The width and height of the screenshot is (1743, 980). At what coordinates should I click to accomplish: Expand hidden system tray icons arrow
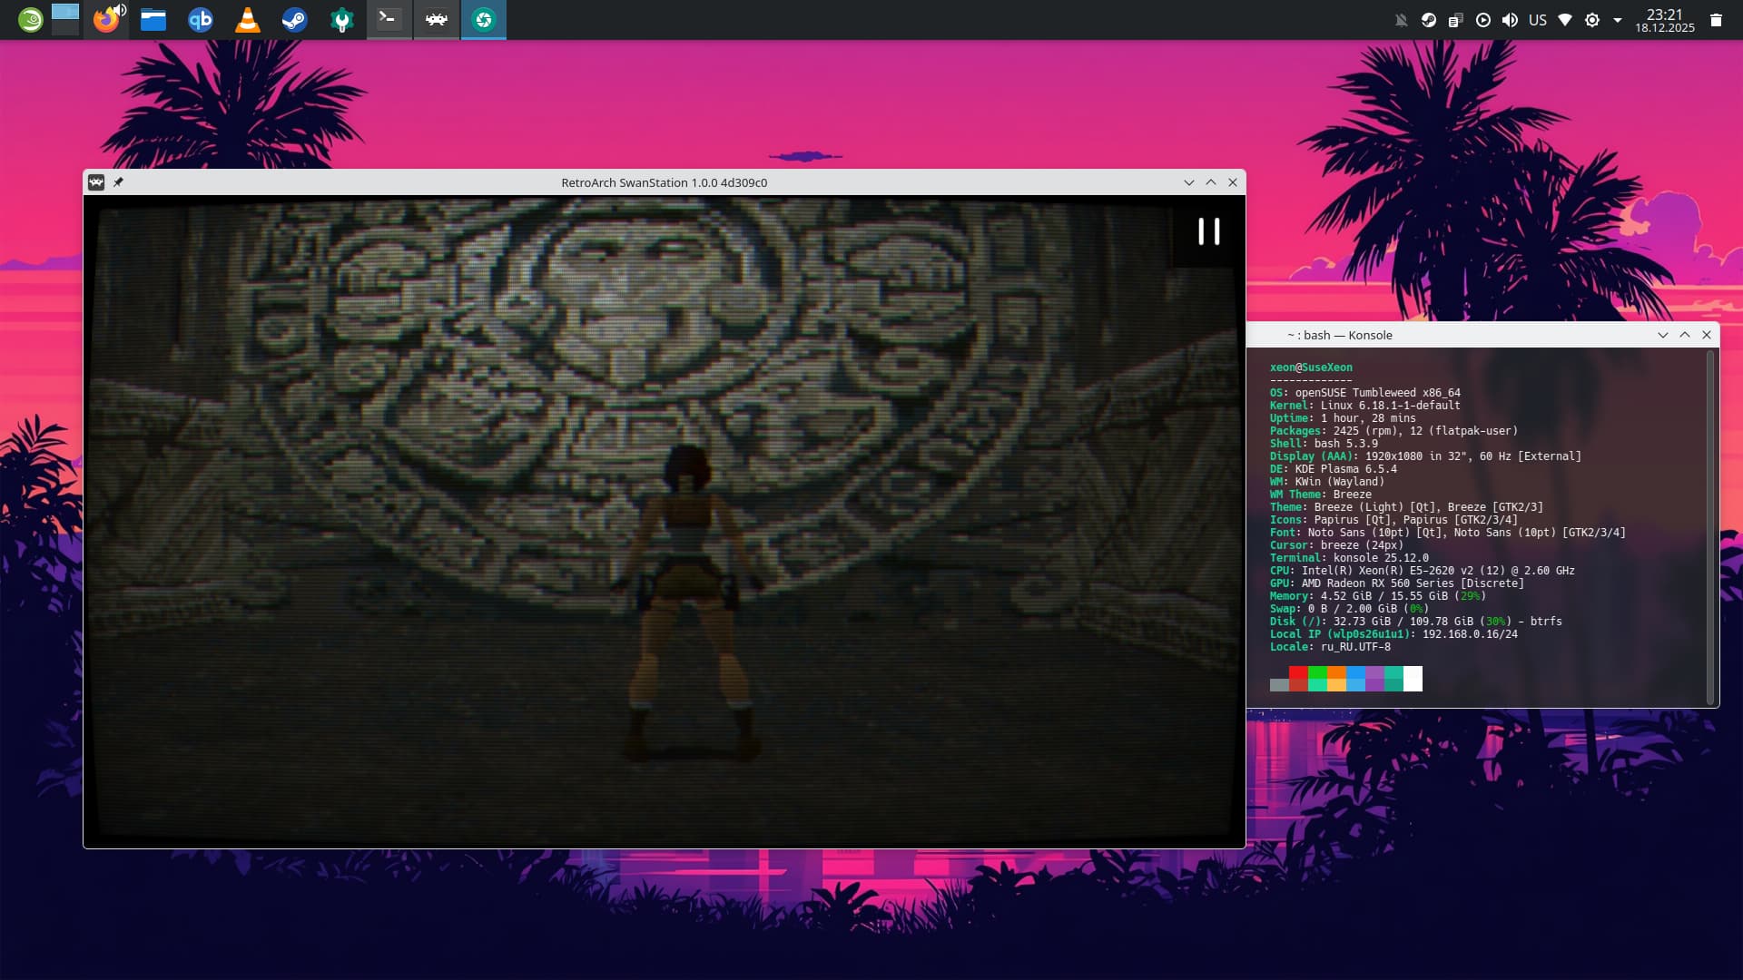pos(1618,20)
